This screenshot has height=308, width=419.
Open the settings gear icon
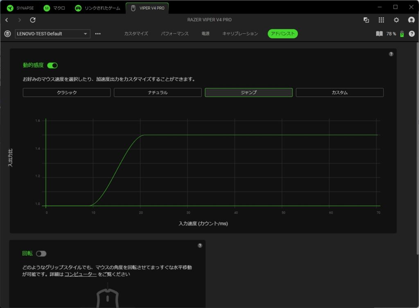pos(396,20)
